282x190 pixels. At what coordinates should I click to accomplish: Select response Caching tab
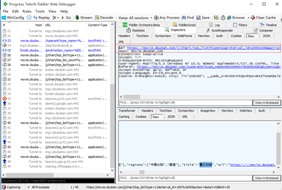point(124,117)
